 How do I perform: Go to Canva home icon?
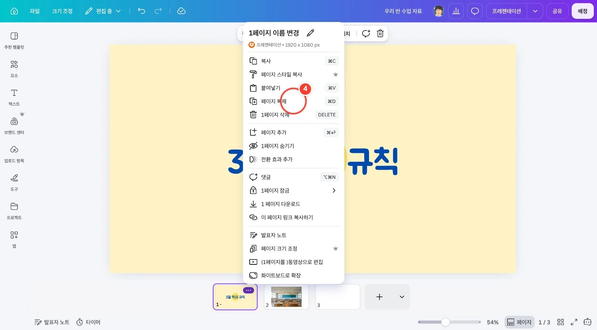pyautogui.click(x=14, y=11)
